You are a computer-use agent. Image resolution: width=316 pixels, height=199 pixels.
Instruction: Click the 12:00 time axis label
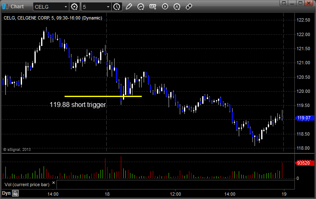tap(175, 194)
